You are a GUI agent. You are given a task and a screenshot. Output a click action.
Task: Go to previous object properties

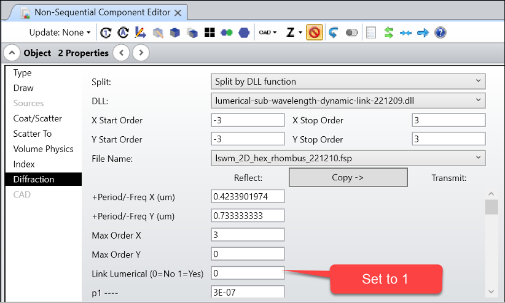coord(122,53)
